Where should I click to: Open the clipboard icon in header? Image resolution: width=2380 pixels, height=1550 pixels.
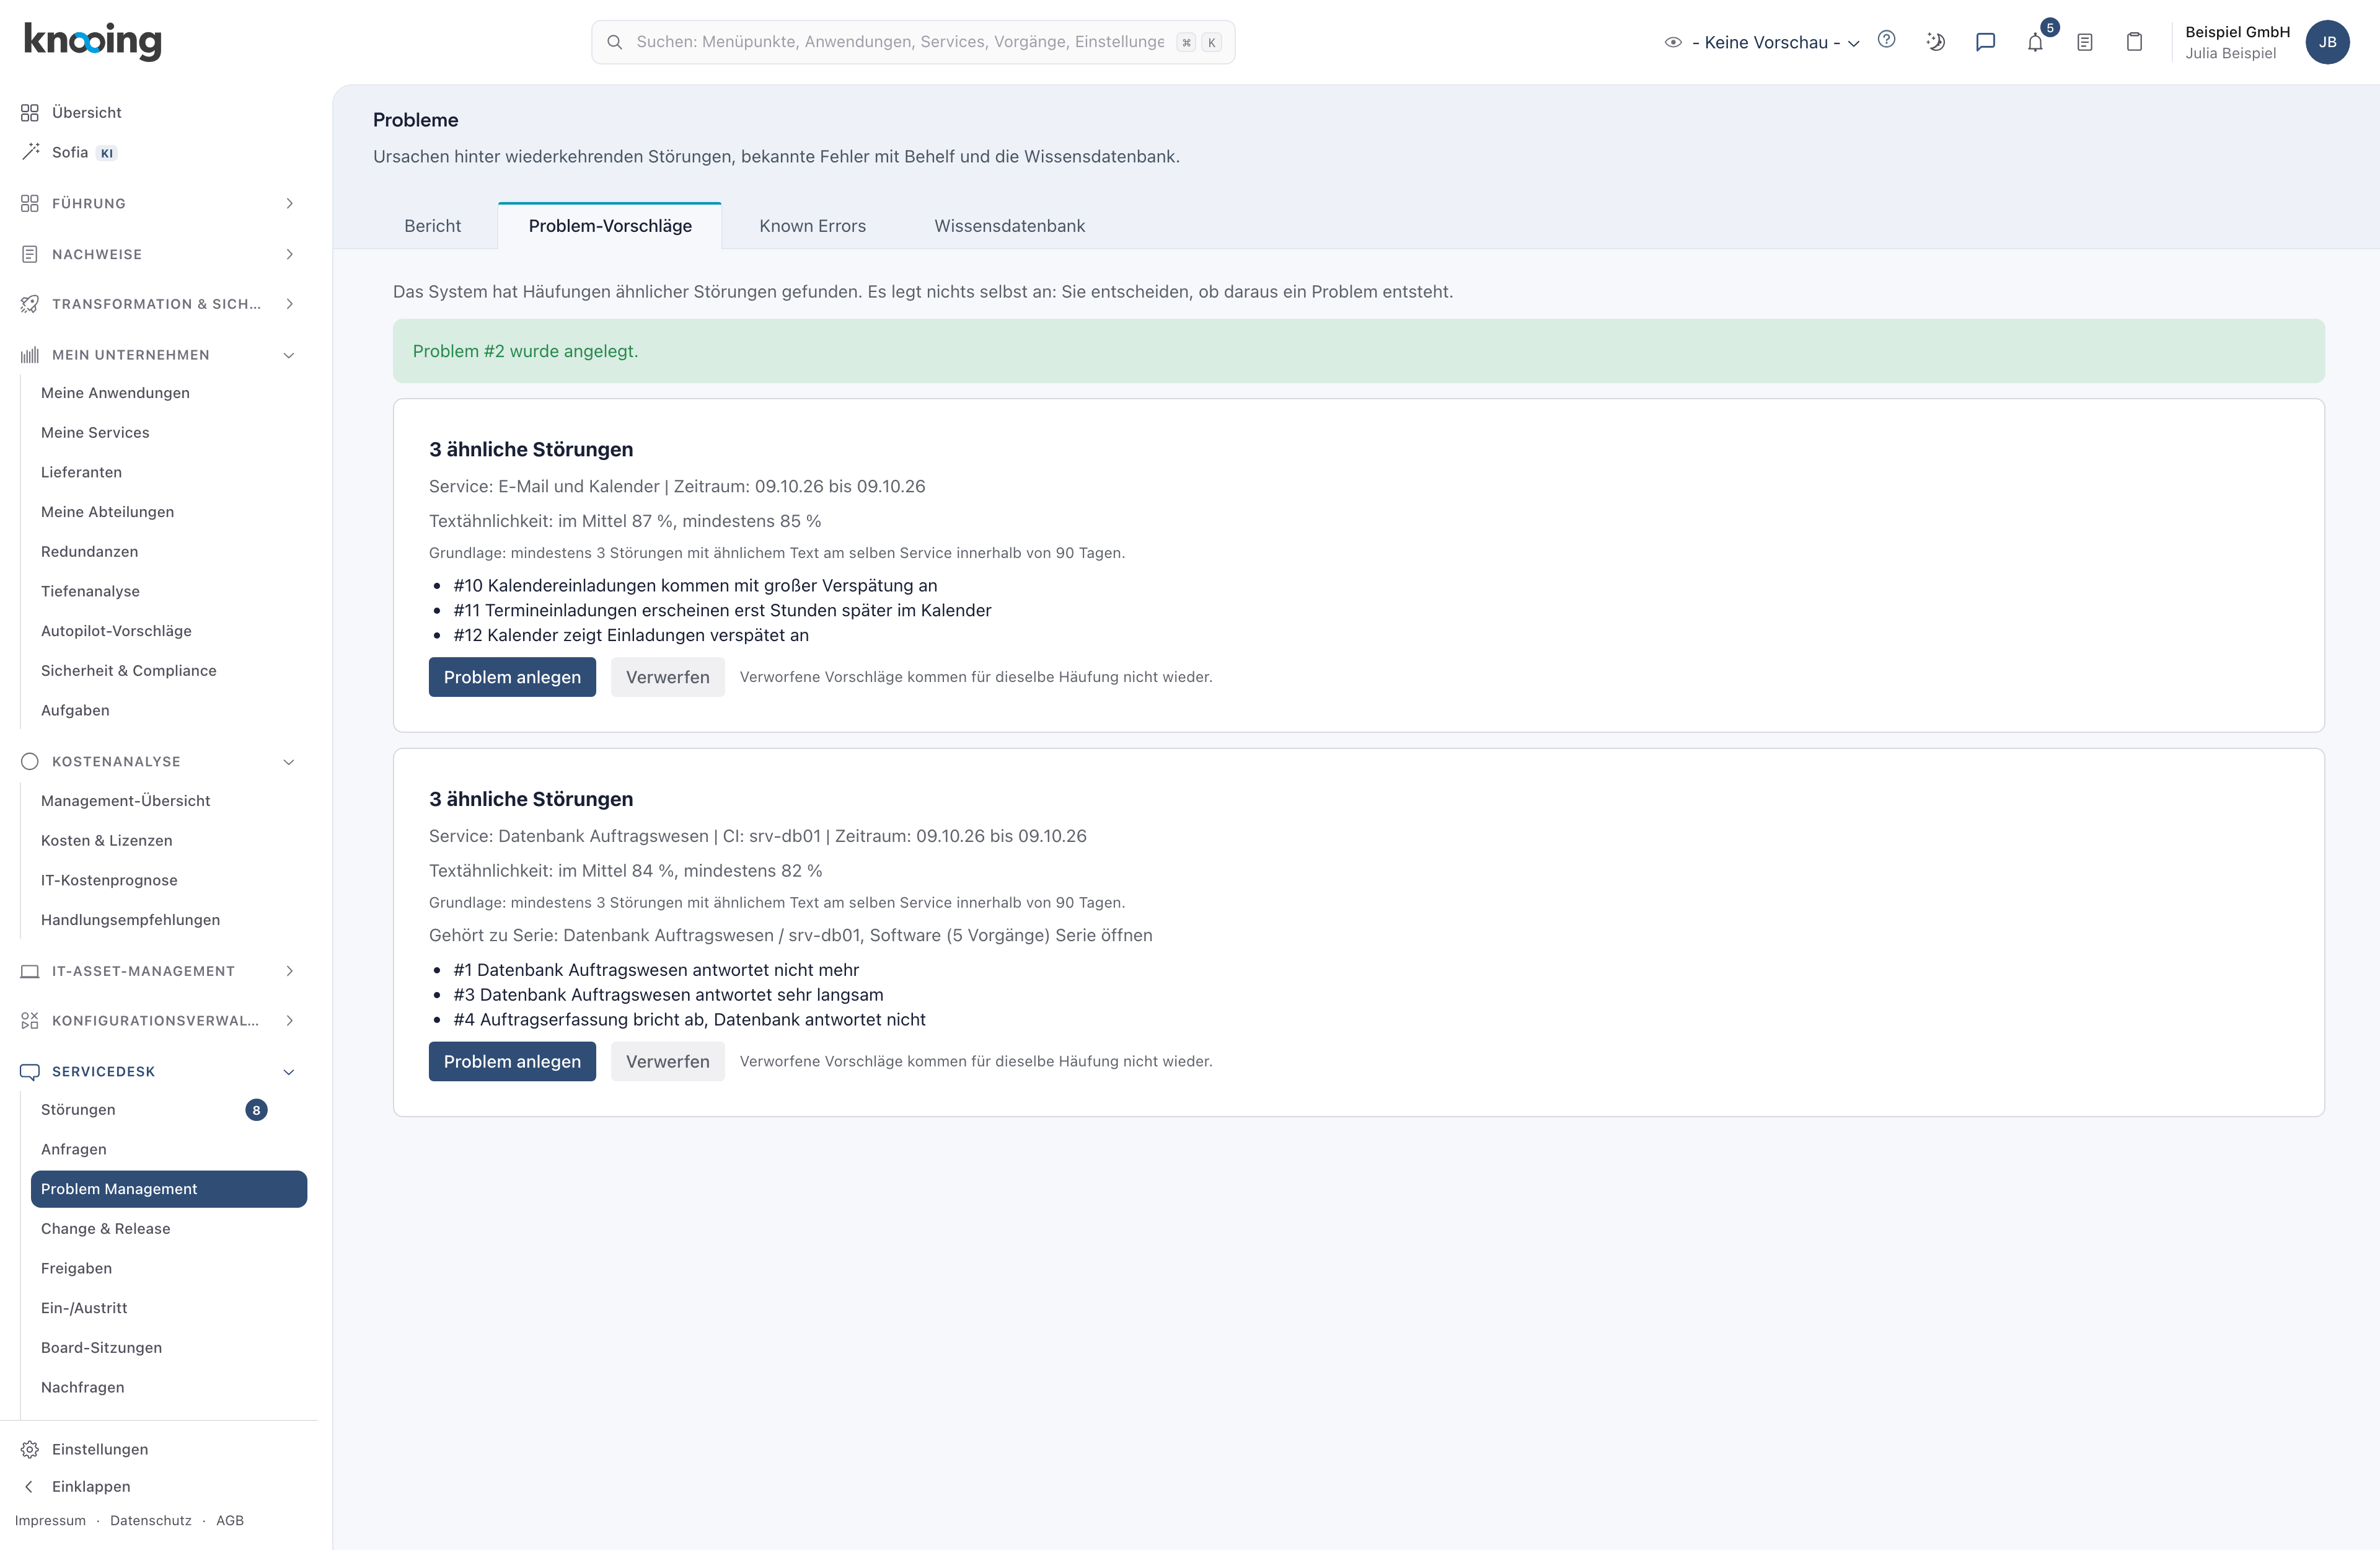click(x=2134, y=42)
